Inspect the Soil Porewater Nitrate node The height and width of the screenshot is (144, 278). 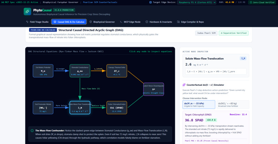pos(43,107)
